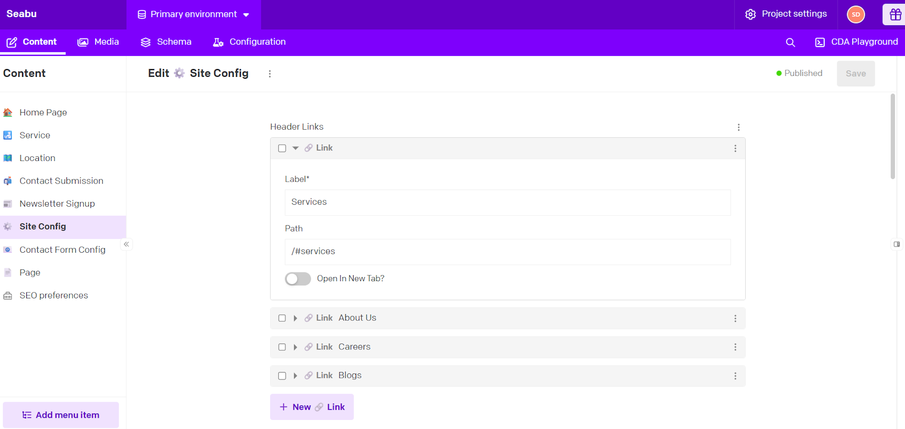This screenshot has height=429, width=905.
Task: Collapse the expanded Services link
Action: coord(295,148)
